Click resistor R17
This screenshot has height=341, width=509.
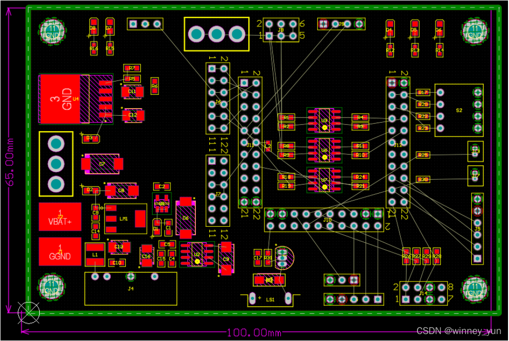point(423,92)
